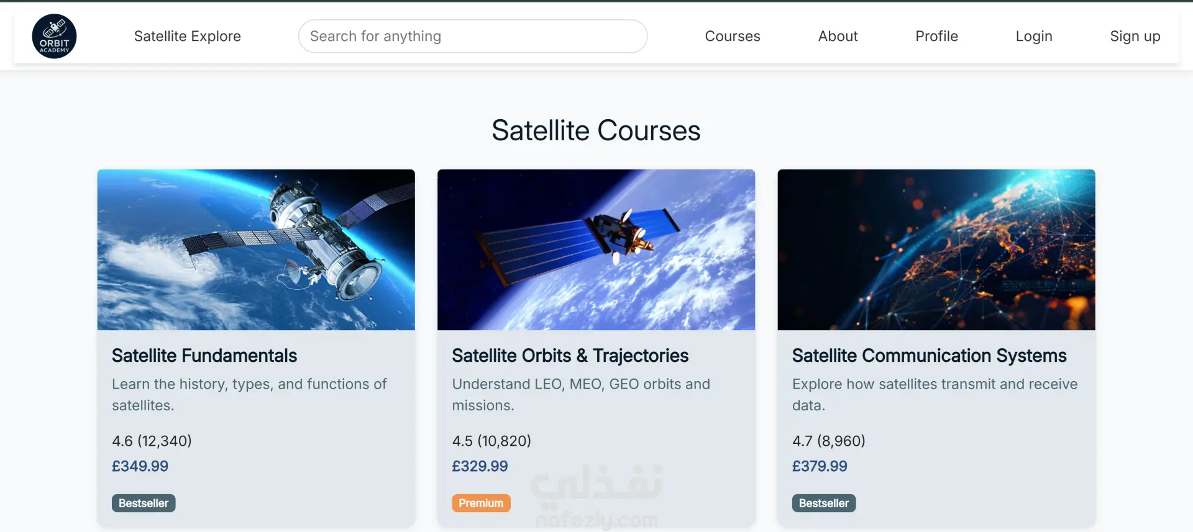The width and height of the screenshot is (1193, 532).
Task: Open the Profile nav link
Action: pos(936,36)
